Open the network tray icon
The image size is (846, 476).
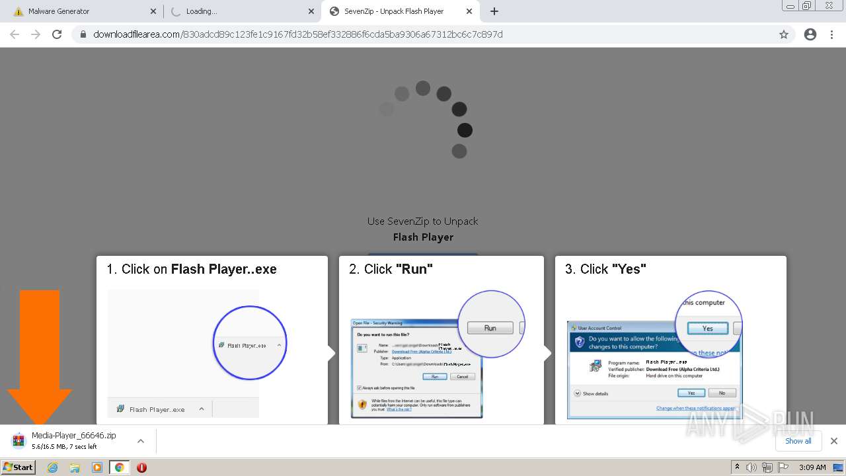[767, 467]
